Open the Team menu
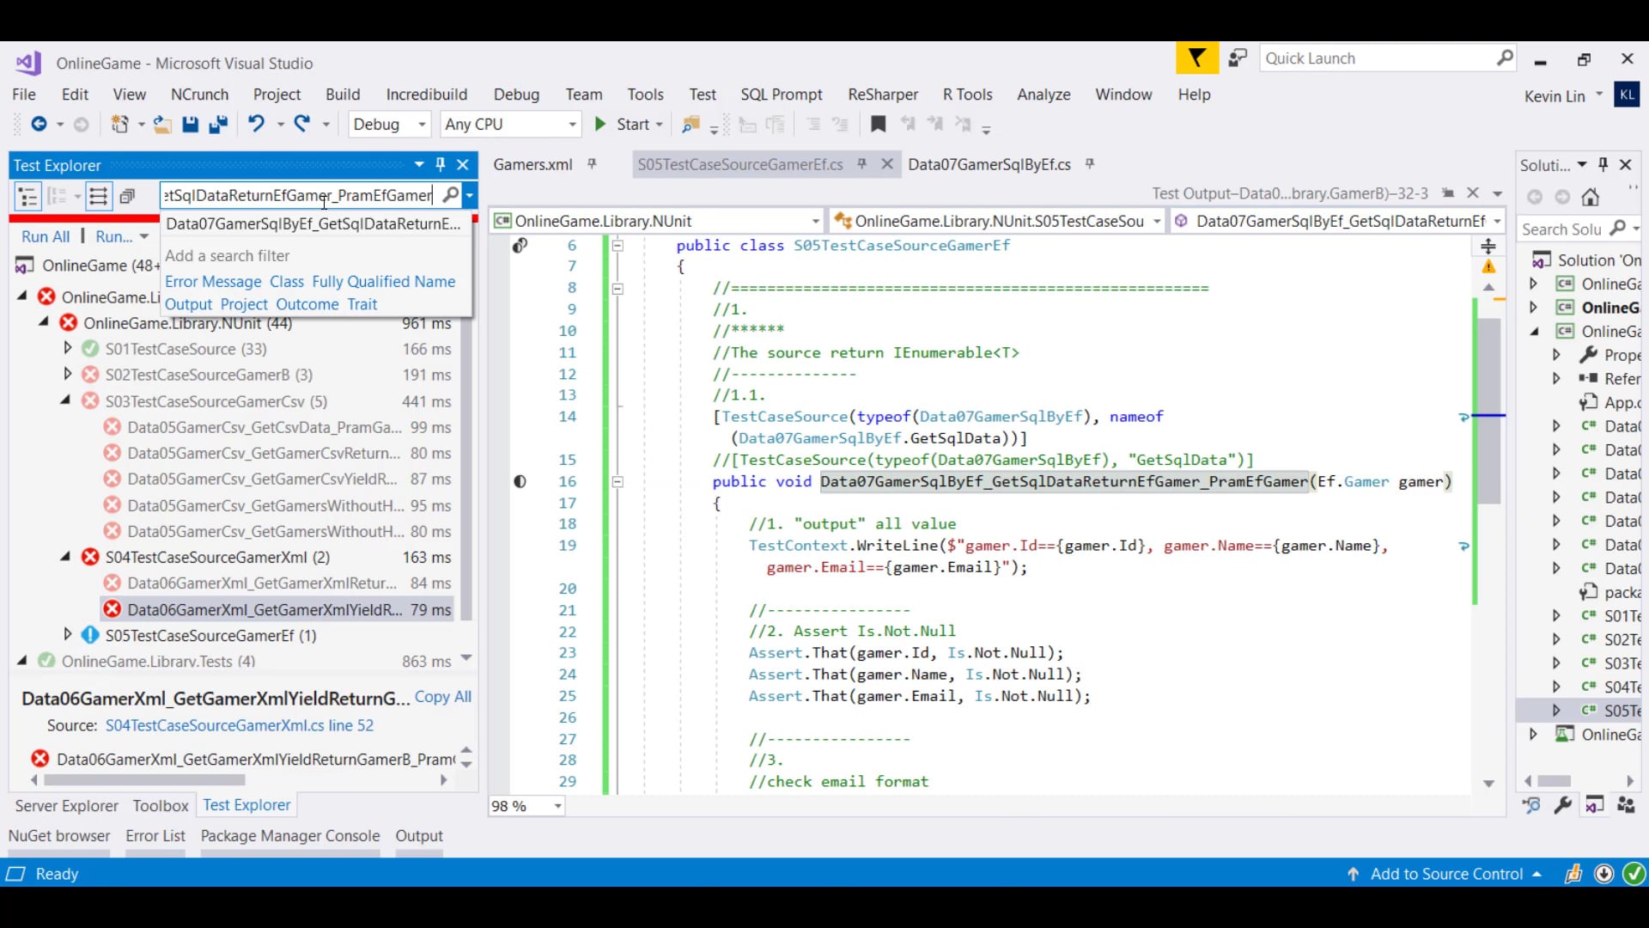1649x928 pixels. (x=583, y=95)
